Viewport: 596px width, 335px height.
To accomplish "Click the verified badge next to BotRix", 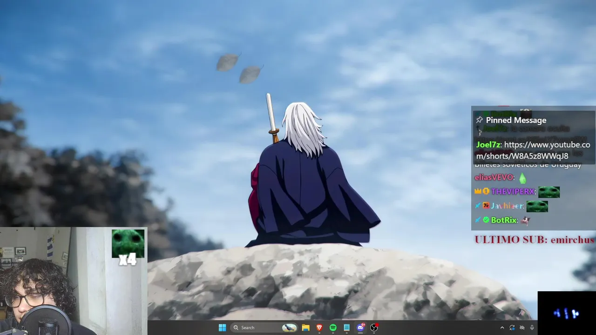I will click(486, 220).
